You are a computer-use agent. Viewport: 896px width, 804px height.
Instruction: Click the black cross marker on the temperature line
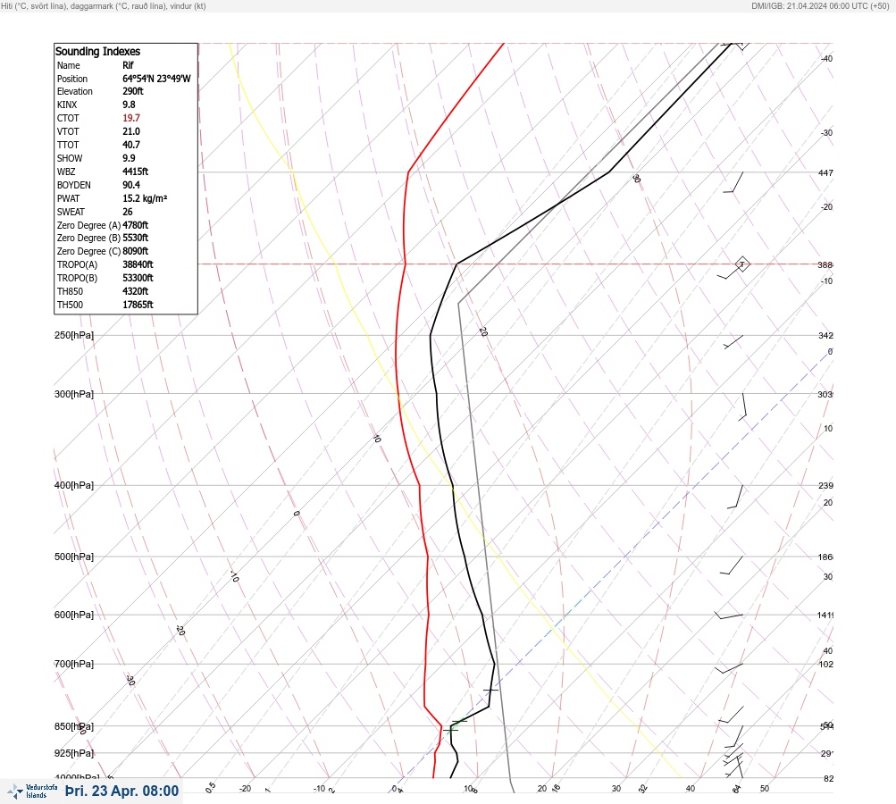(x=490, y=691)
